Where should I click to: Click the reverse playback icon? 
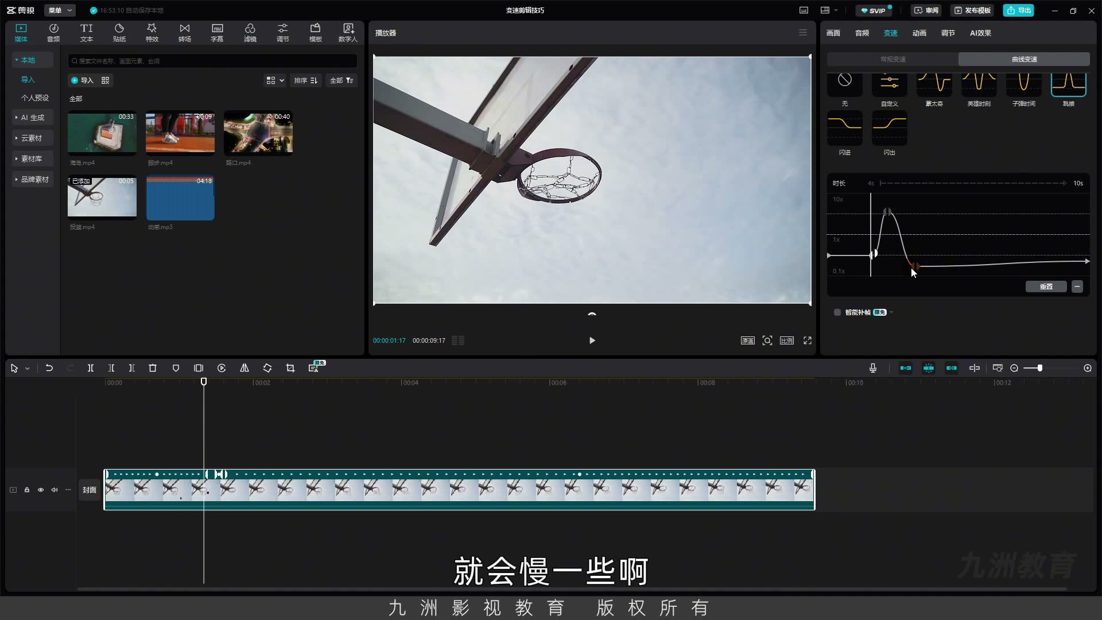point(222,368)
